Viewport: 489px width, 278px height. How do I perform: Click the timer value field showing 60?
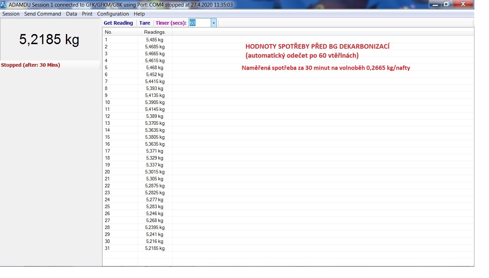tap(200, 23)
